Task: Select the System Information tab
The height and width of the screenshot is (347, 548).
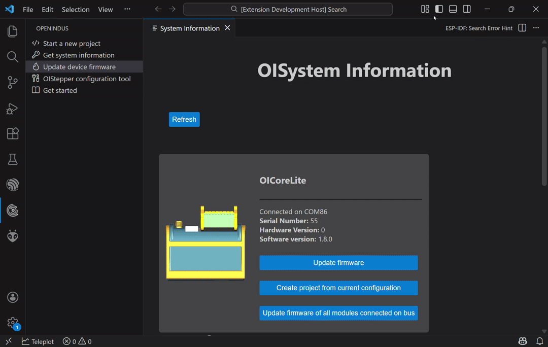Action: pos(189,28)
